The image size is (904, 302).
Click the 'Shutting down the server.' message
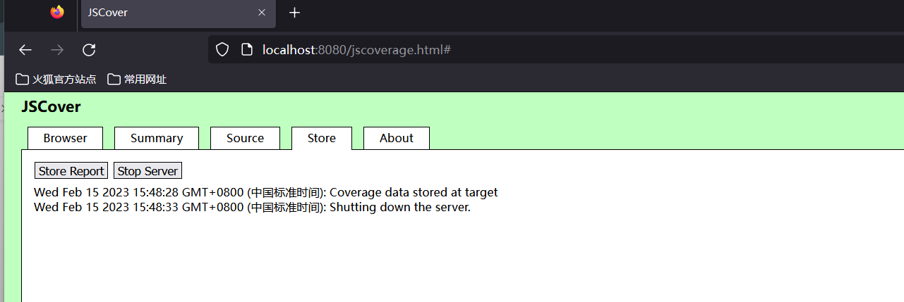coord(400,207)
